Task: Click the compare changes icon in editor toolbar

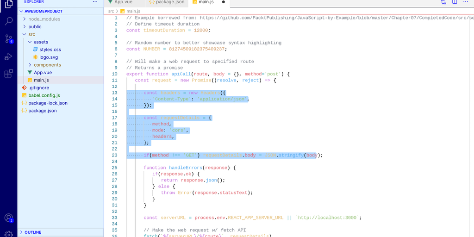Action: point(443,2)
